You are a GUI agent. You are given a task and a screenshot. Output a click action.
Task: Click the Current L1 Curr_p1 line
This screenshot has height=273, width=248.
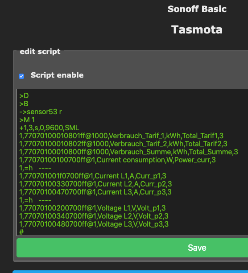[x=93, y=176]
